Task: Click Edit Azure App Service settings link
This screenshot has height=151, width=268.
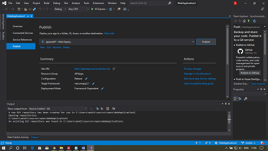Action: coord(200,79)
